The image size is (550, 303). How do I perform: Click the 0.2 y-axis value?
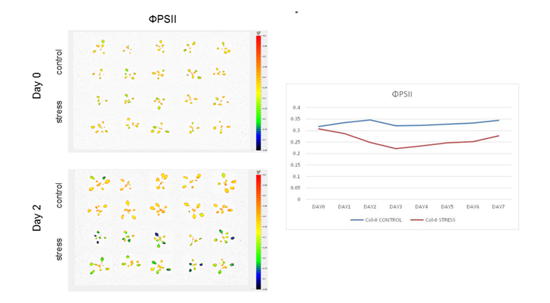click(x=297, y=153)
